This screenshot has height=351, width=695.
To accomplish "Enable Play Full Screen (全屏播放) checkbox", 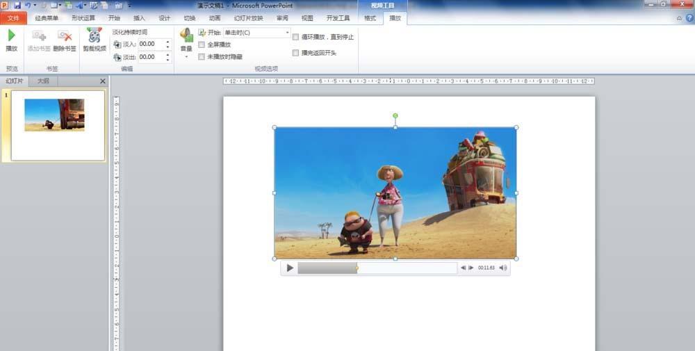I will [x=202, y=44].
